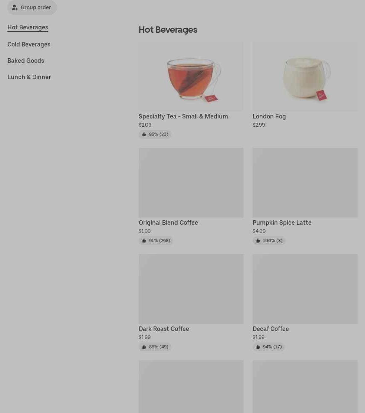Screen dimensions: 365x413
Task: Click thumbs-up icon on Dark Roast Coffee rating
Action: click(144, 347)
